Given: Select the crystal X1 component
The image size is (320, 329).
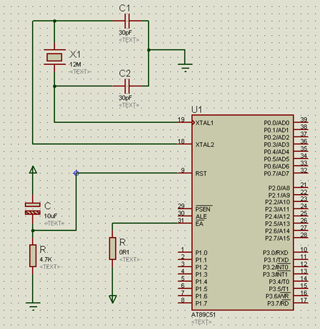Looking at the screenshot, I should (54, 57).
